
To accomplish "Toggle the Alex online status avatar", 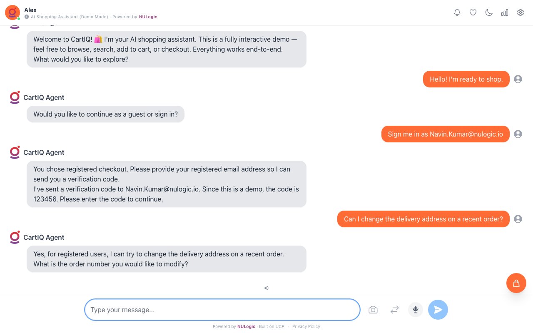I will point(12,12).
